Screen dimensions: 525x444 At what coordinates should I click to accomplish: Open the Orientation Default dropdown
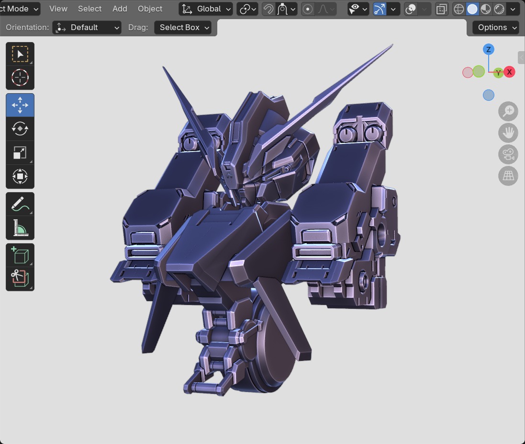(87, 27)
